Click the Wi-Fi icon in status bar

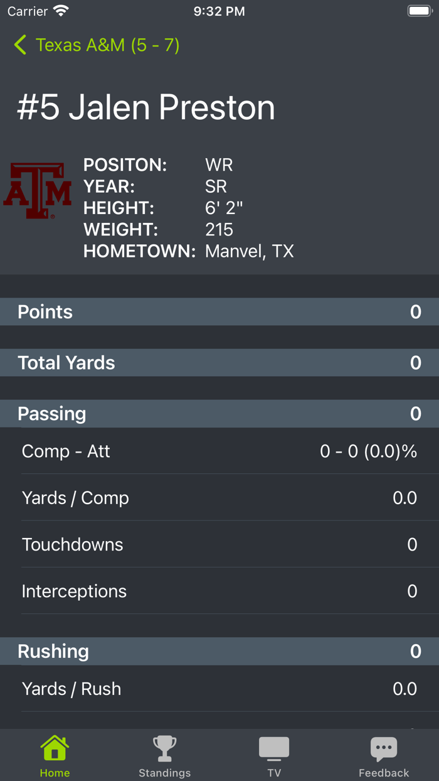click(61, 10)
